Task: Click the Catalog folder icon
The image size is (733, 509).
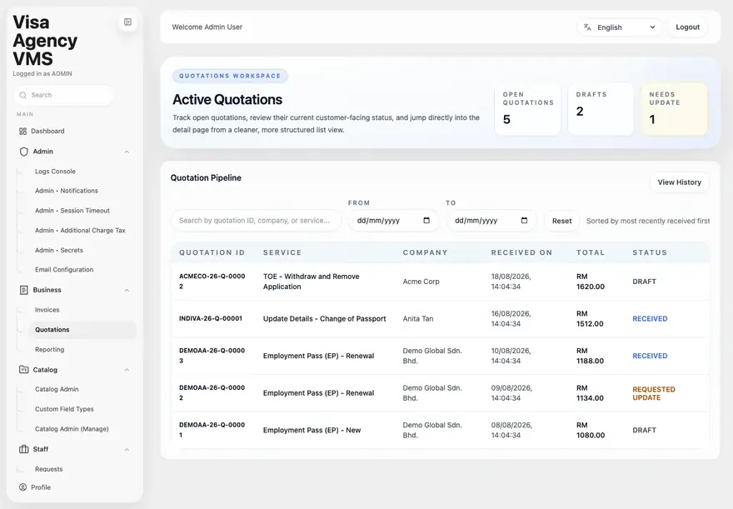Action: 24,369
